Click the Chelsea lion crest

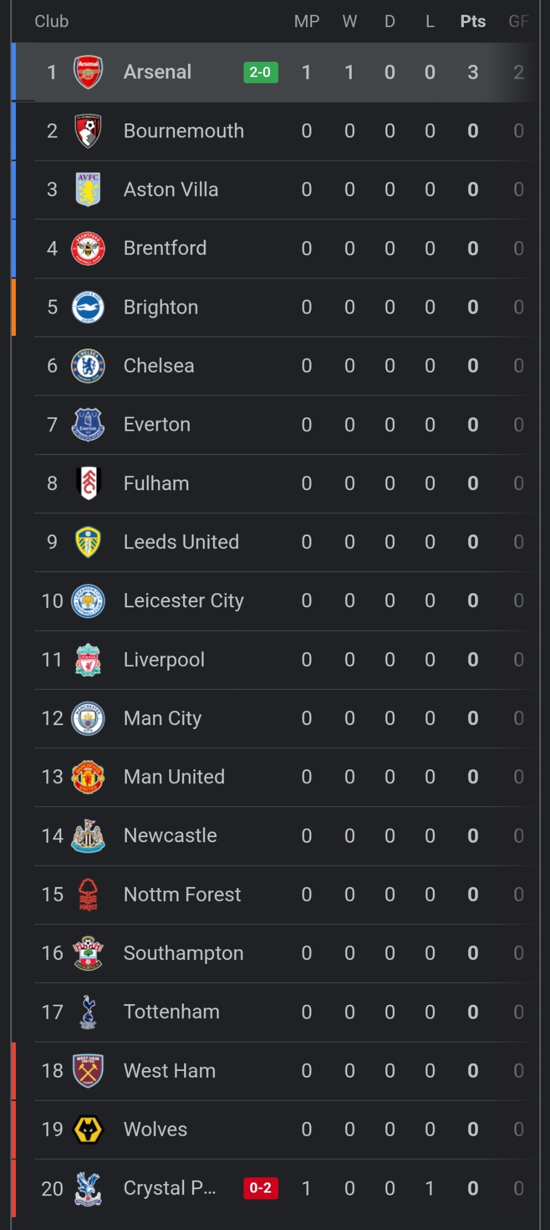[88, 366]
